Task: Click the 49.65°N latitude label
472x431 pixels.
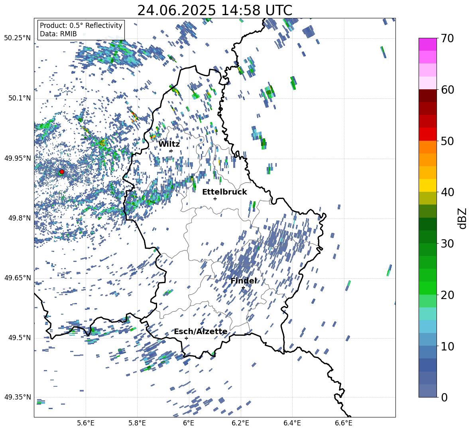Action: 18,278
